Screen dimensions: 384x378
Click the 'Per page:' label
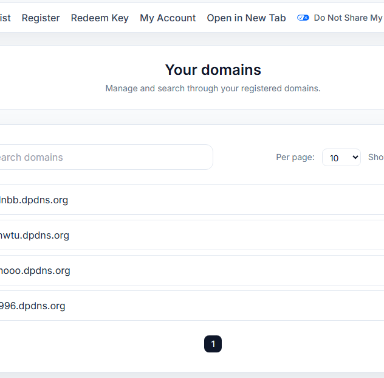coord(295,157)
